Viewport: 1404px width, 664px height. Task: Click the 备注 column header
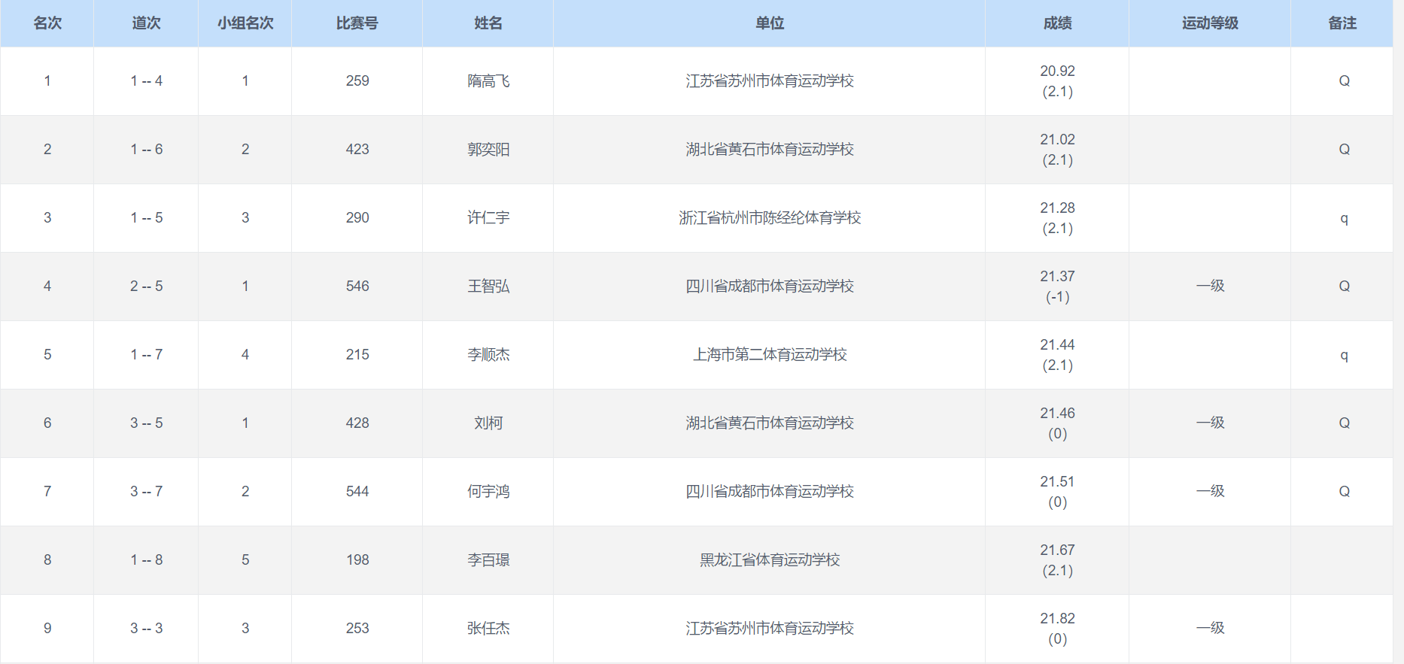click(1342, 23)
